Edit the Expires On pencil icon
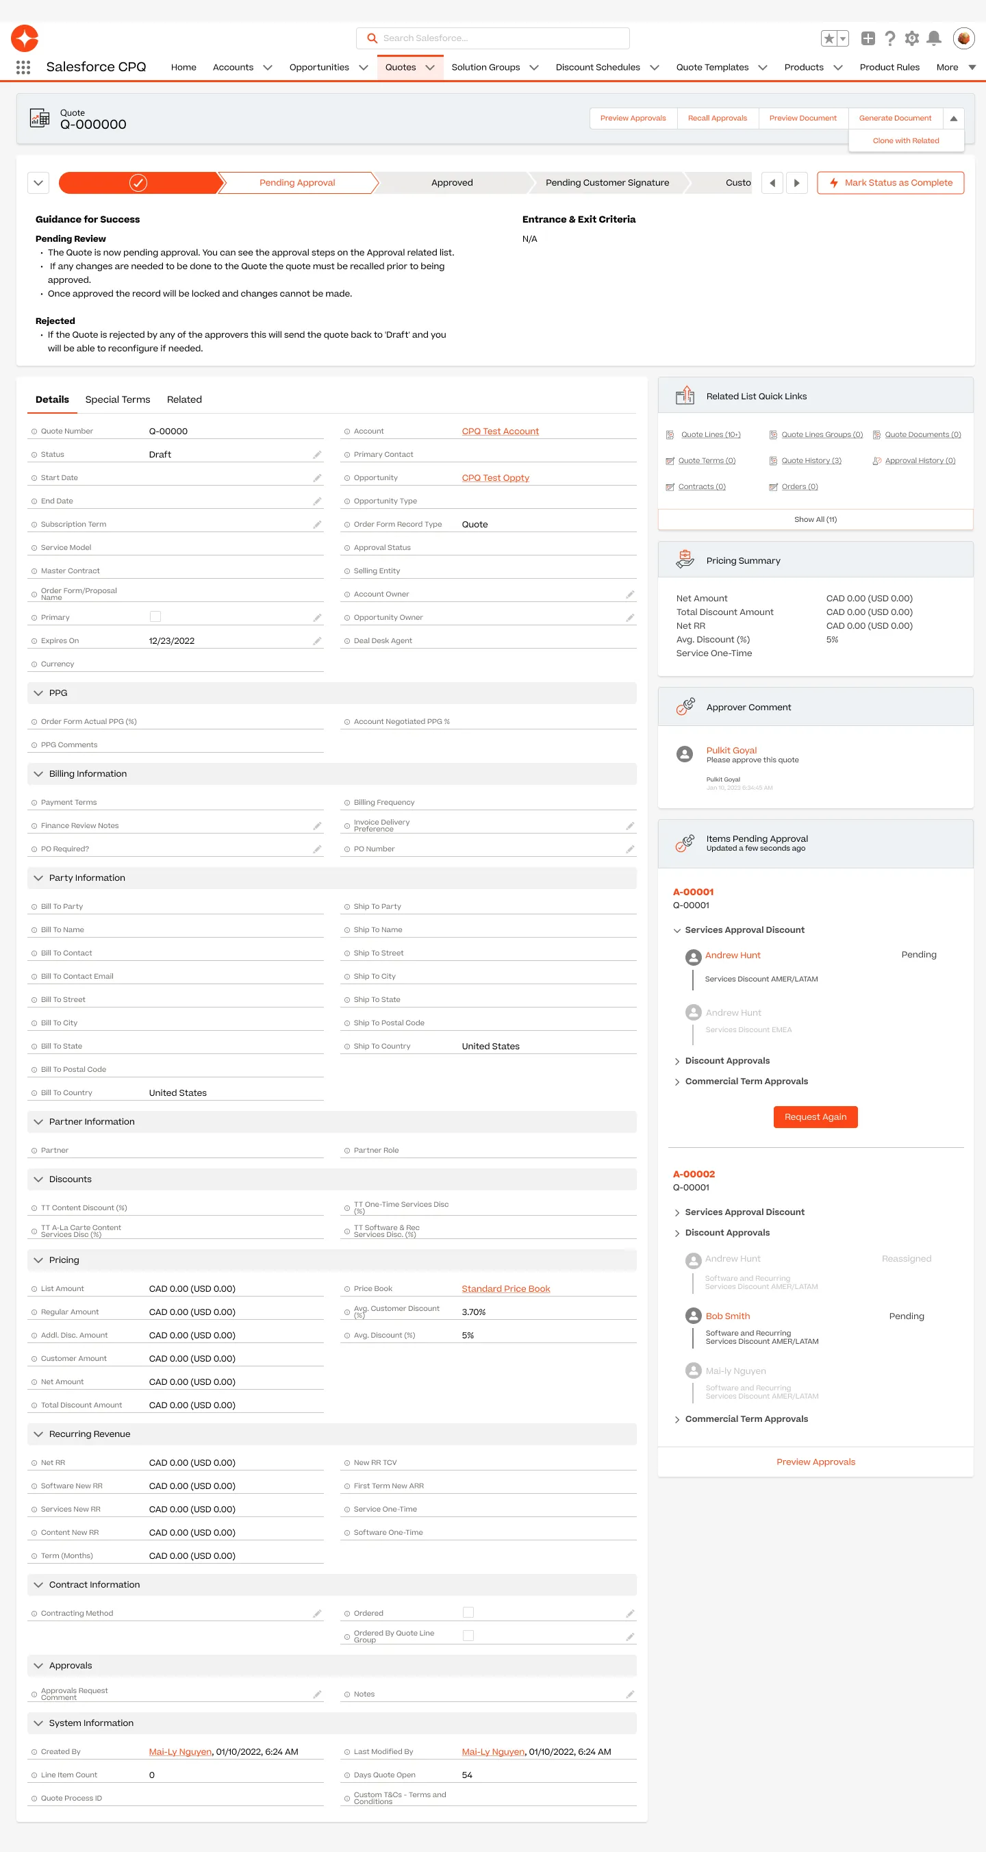This screenshot has width=986, height=1852. pos(317,640)
